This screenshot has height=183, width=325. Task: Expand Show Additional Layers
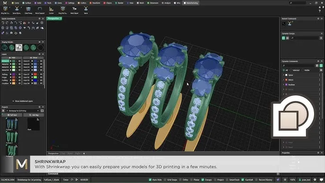[x=23, y=101]
